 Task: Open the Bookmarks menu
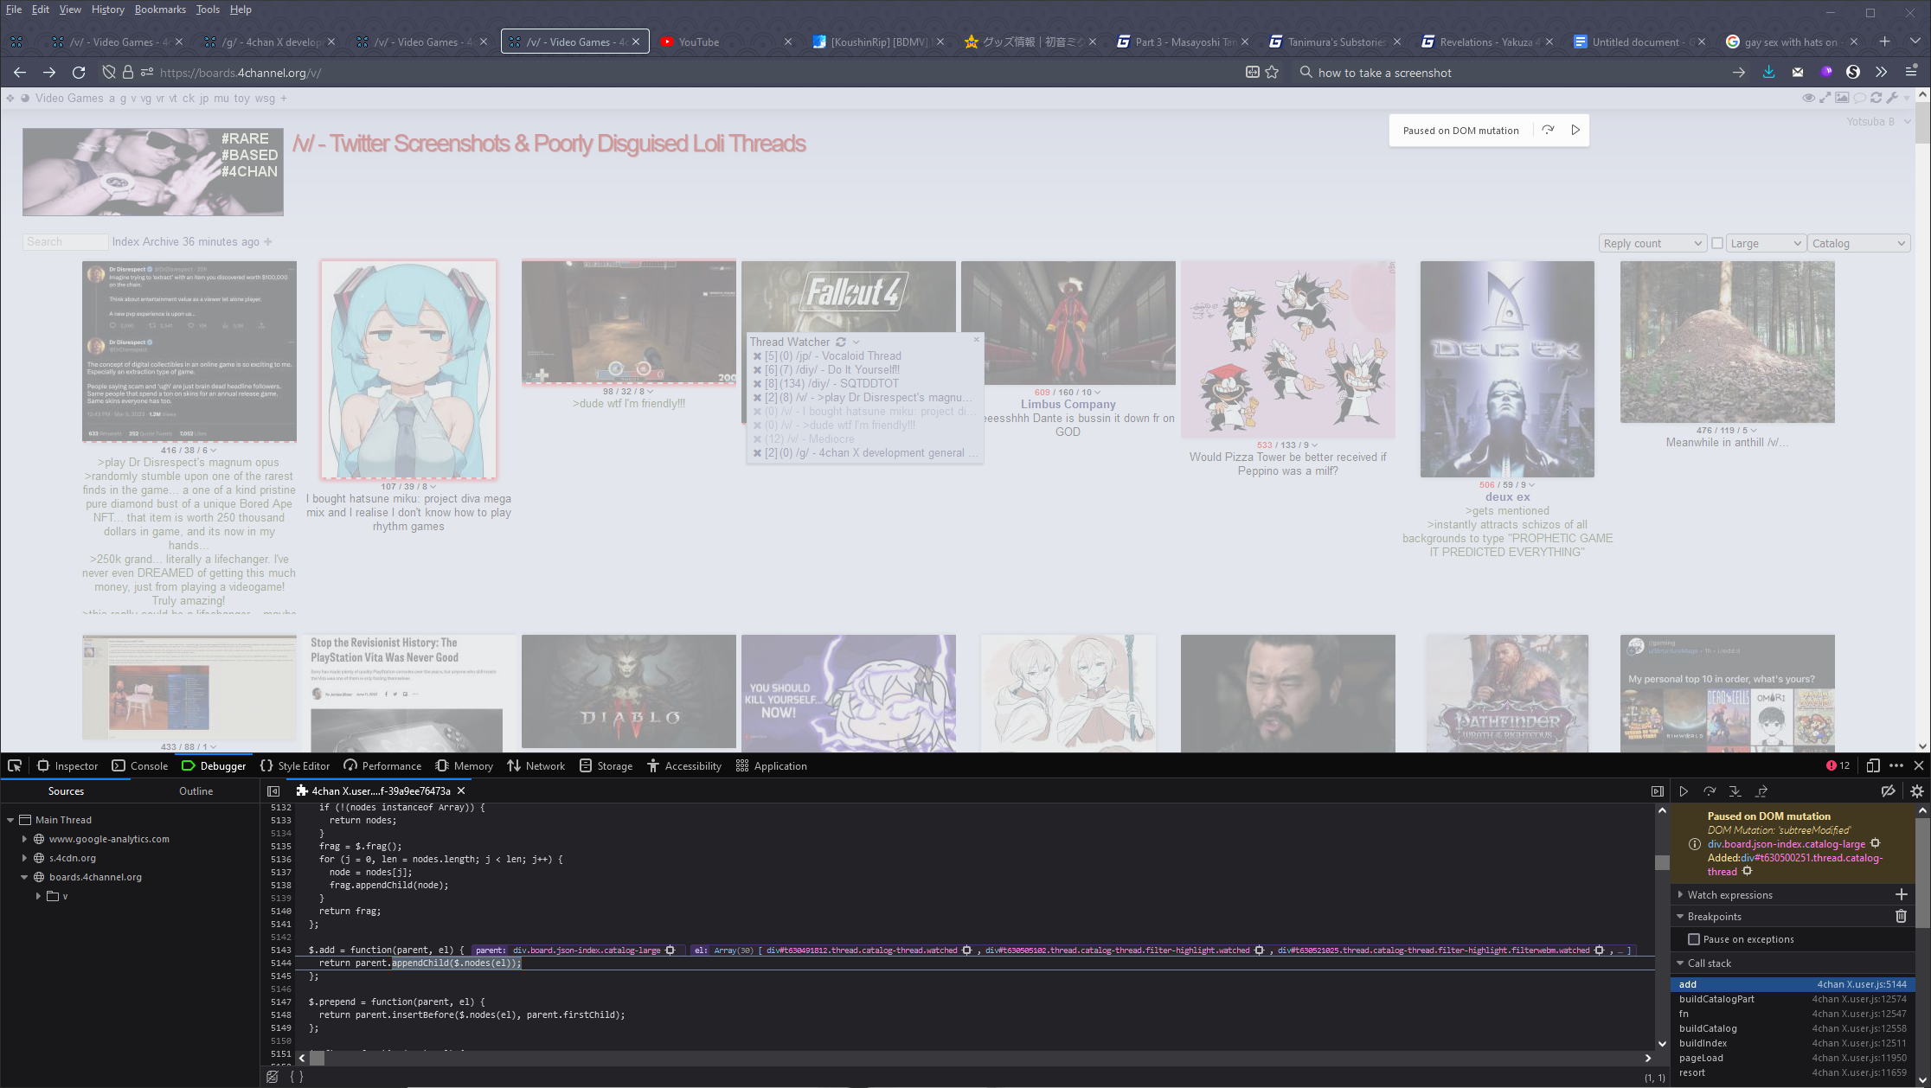[x=161, y=10]
